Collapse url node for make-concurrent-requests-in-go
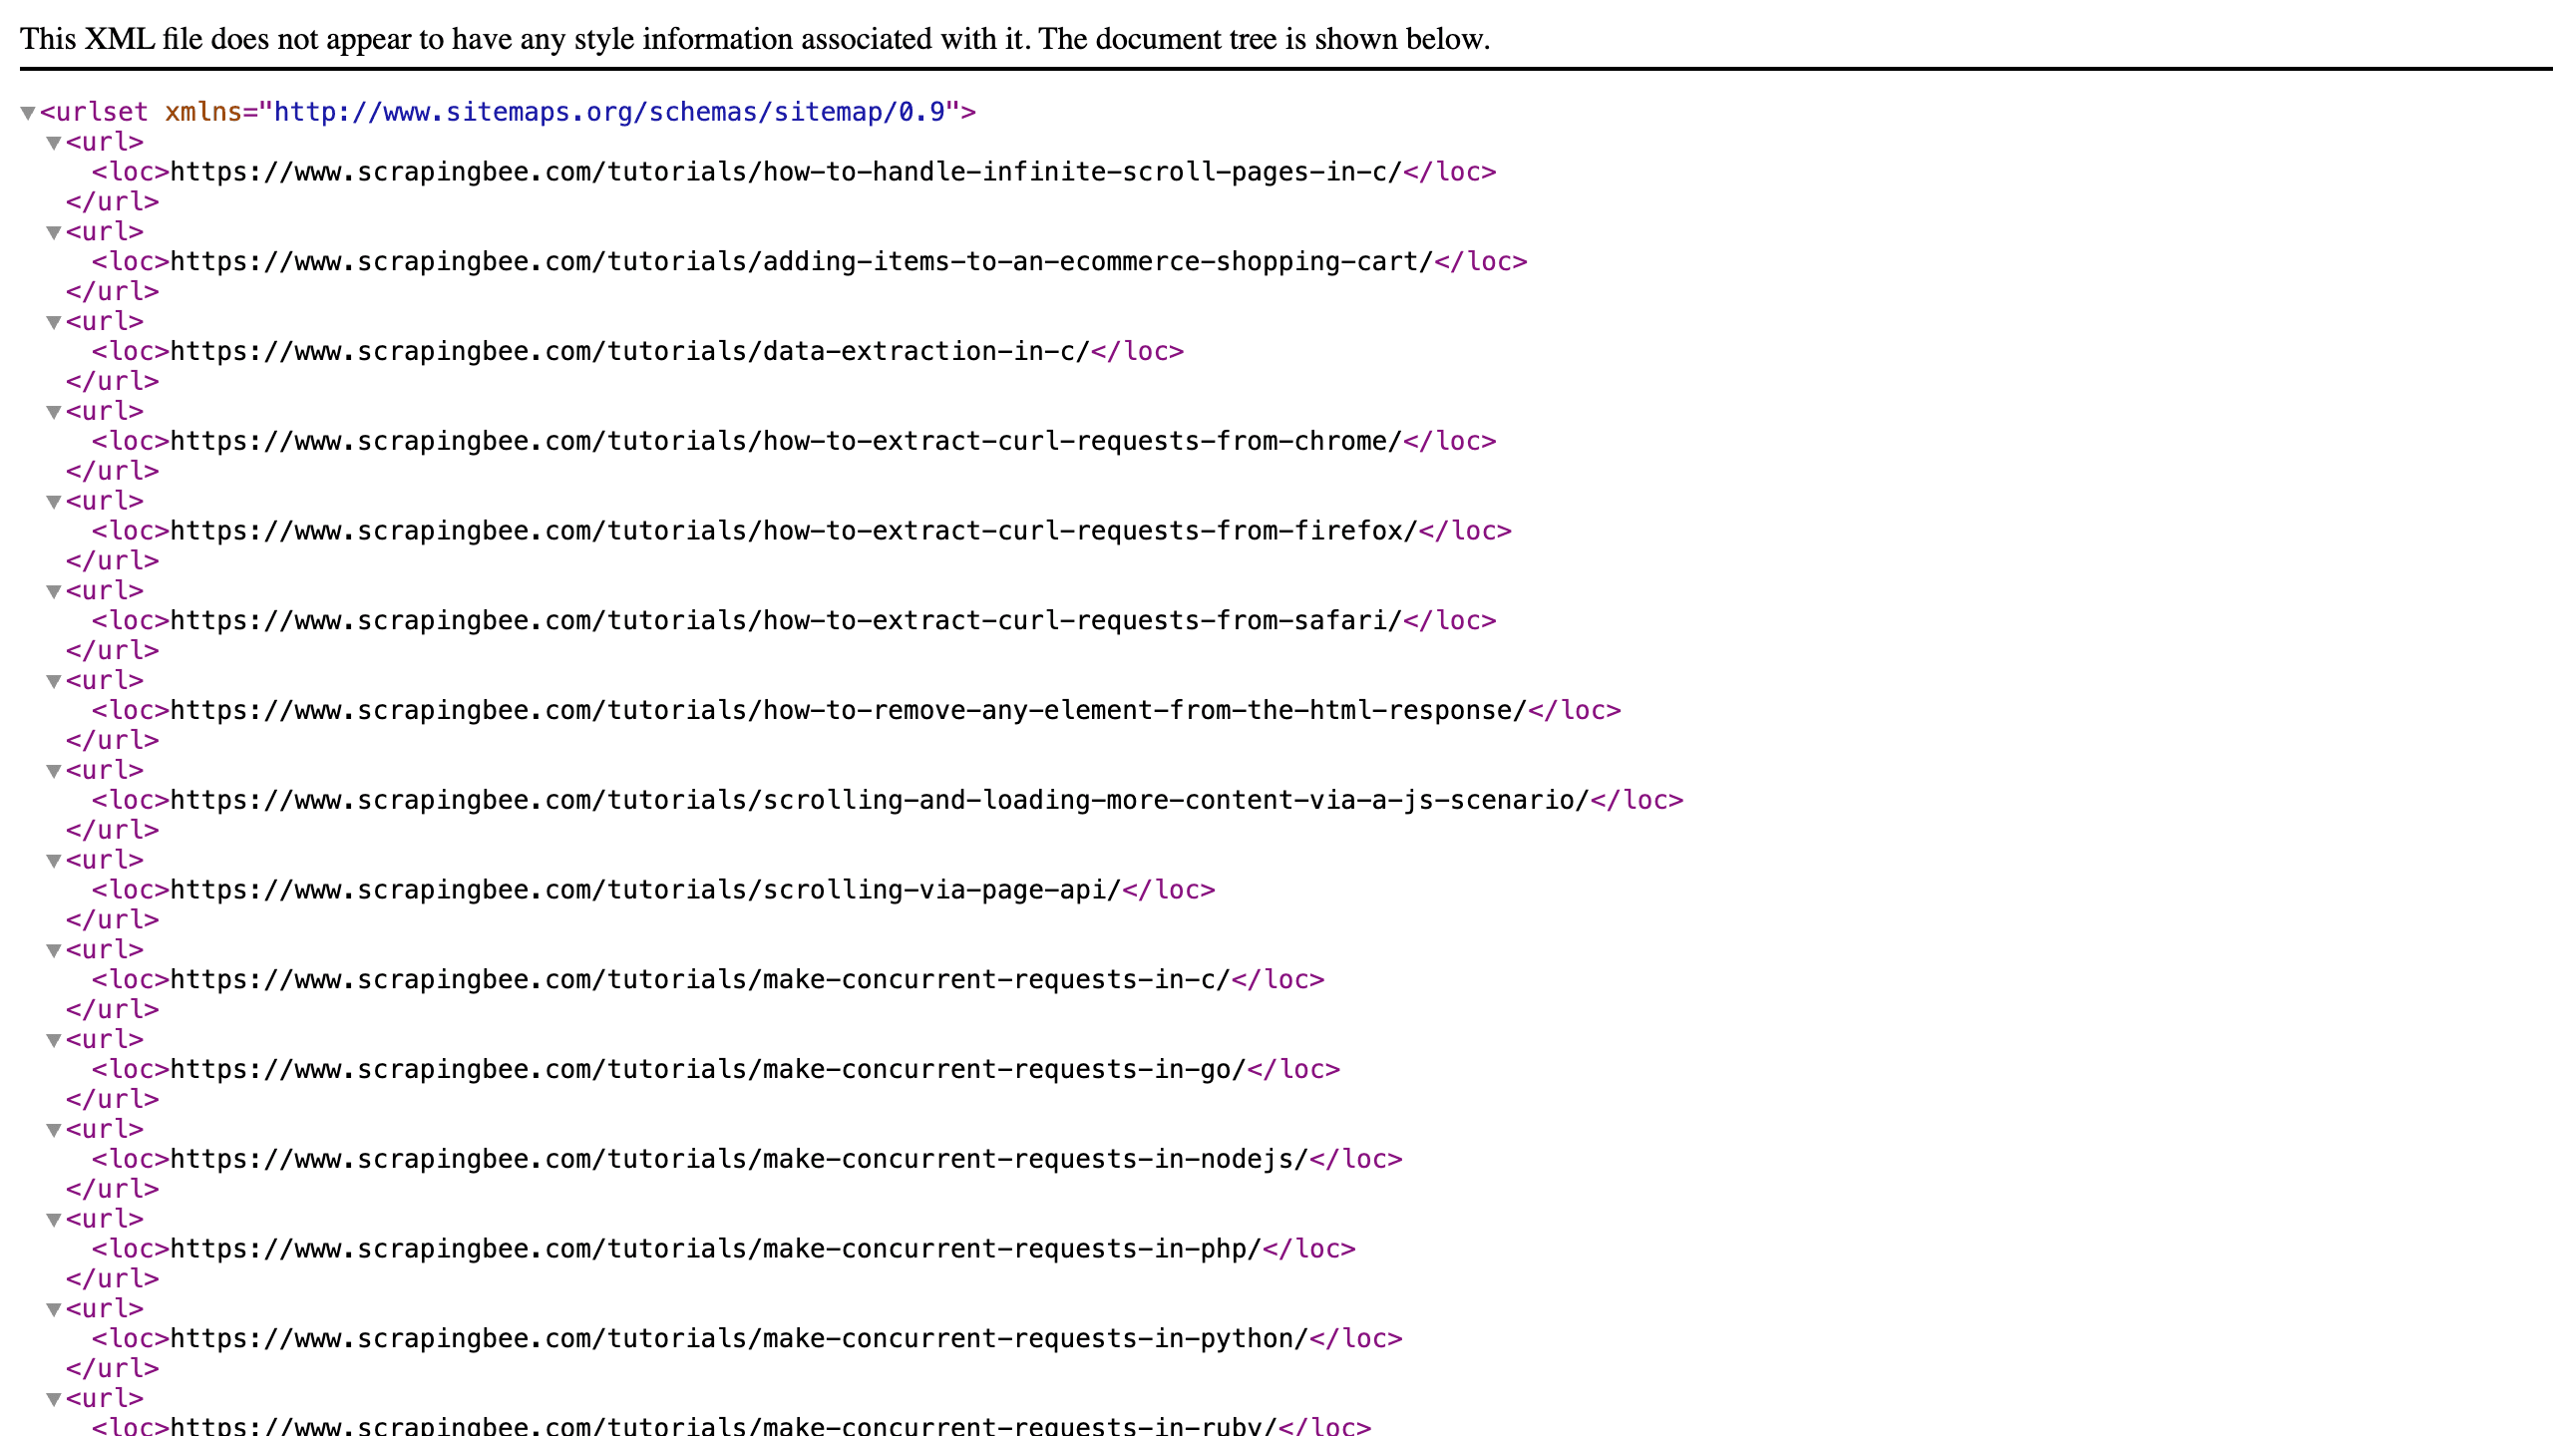 click(x=54, y=1040)
